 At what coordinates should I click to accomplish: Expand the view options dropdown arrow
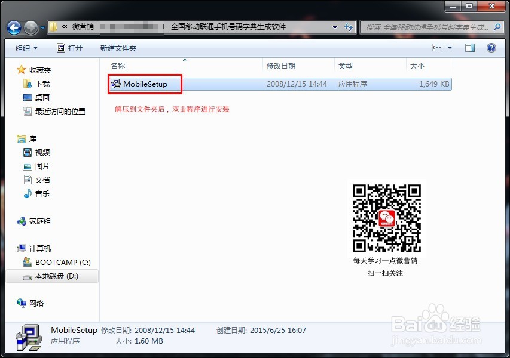450,48
